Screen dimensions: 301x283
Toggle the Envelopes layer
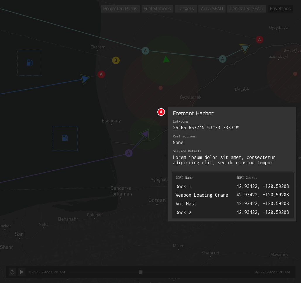point(280,9)
